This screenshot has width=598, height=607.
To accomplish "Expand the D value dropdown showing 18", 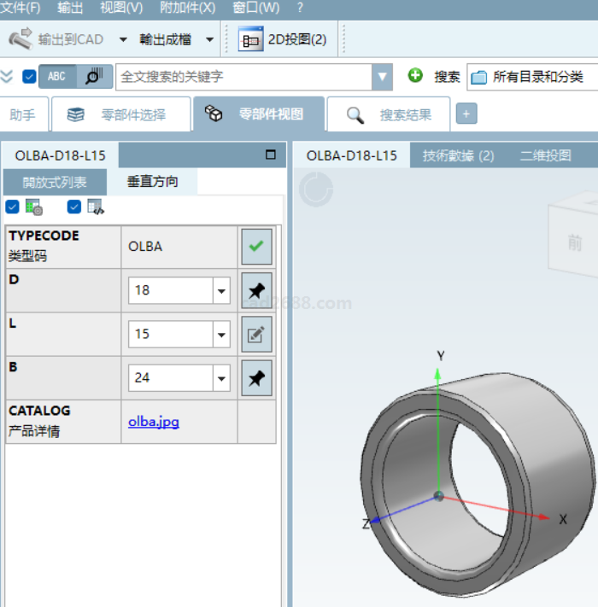I will tap(222, 290).
